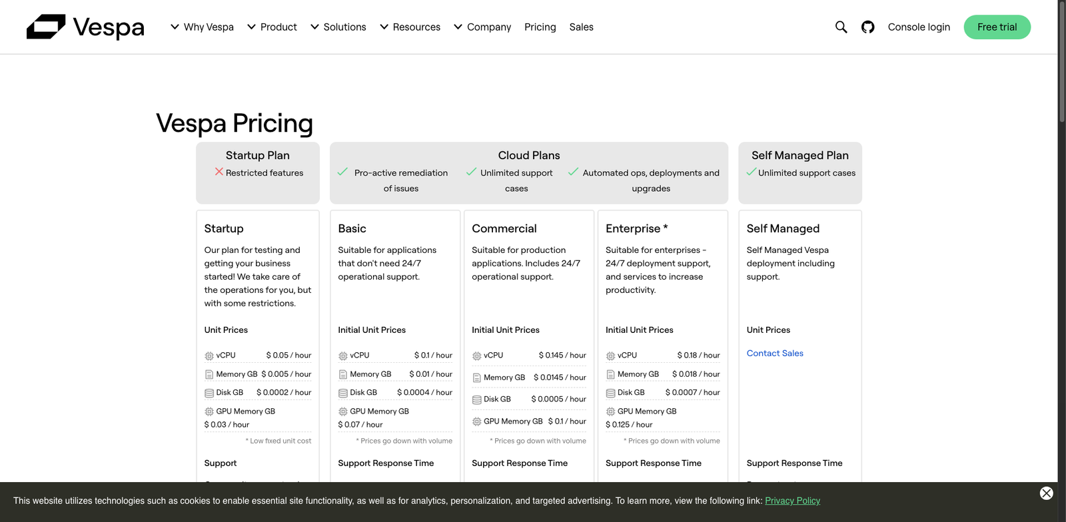
Task: Click checkmark beside Pro-active remediation of issues
Action: tap(342, 172)
